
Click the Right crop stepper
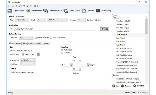pyautogui.click(x=89, y=65)
